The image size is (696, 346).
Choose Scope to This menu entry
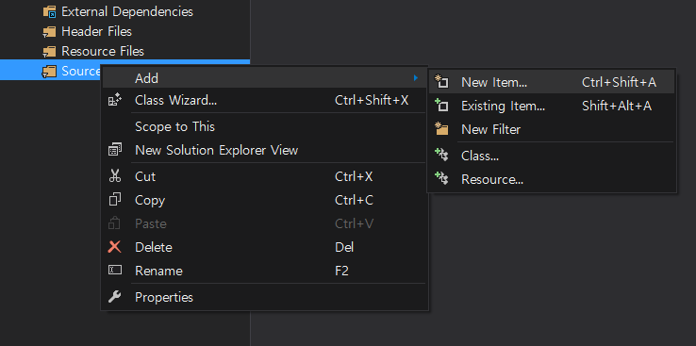[174, 126]
